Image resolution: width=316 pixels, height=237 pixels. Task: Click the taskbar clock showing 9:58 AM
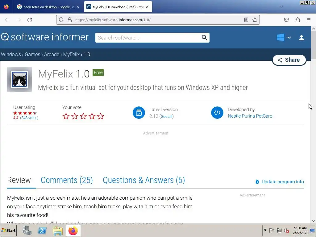pyautogui.click(x=300, y=230)
